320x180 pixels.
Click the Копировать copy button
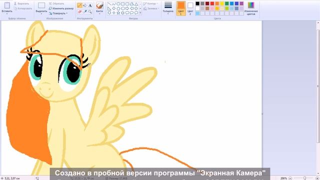(x=23, y=8)
